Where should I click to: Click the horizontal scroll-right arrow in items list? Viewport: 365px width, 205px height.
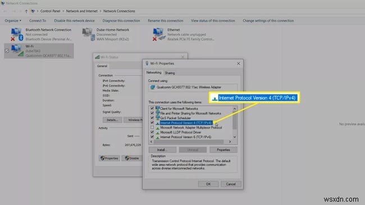[x=230, y=142]
